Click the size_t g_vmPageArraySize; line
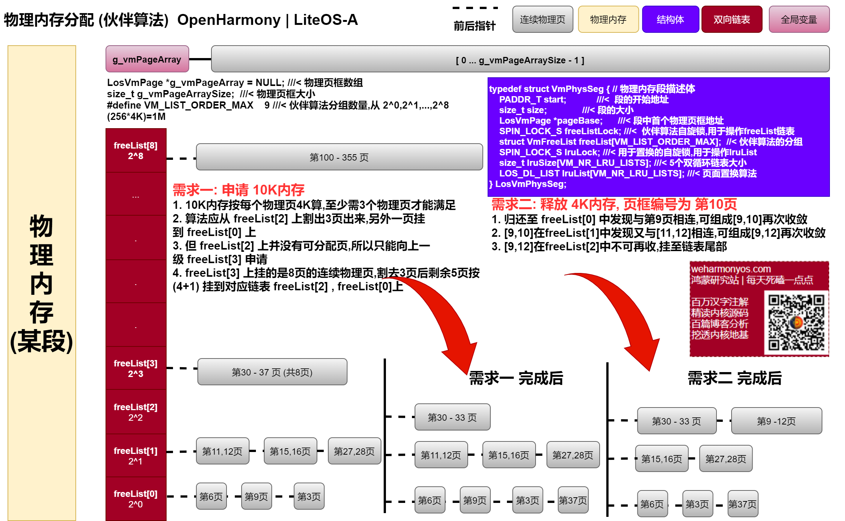The width and height of the screenshot is (845, 521). coord(211,93)
